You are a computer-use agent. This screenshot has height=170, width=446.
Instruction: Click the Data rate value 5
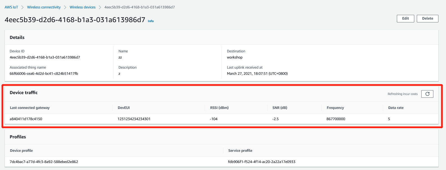coord(389,119)
